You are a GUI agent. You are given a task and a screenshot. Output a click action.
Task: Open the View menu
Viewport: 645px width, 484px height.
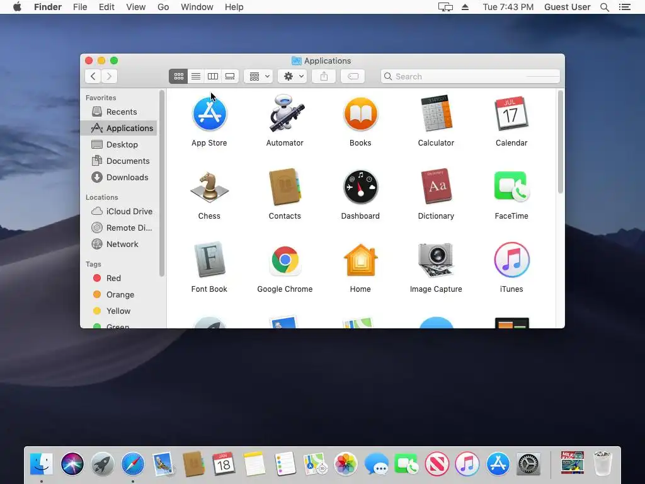pyautogui.click(x=136, y=7)
